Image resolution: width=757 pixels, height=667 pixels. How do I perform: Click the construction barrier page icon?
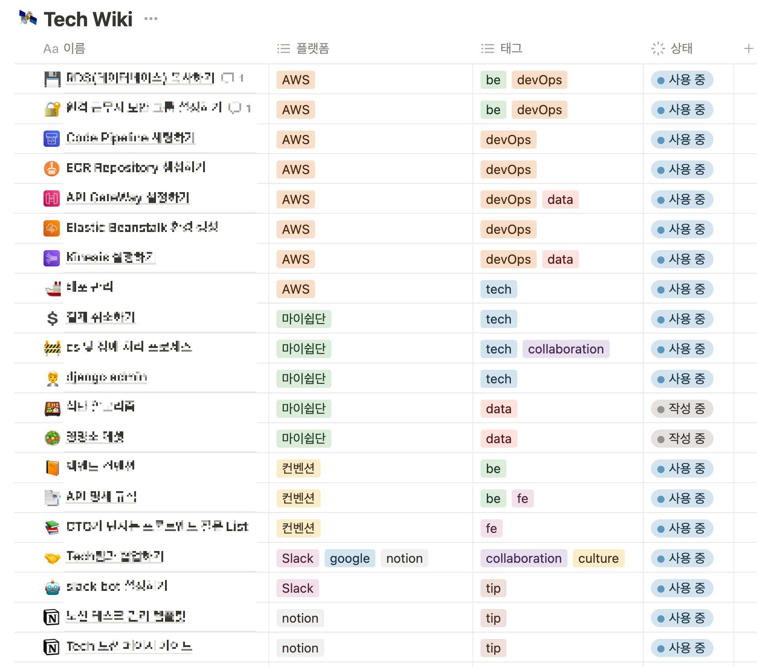click(53, 348)
